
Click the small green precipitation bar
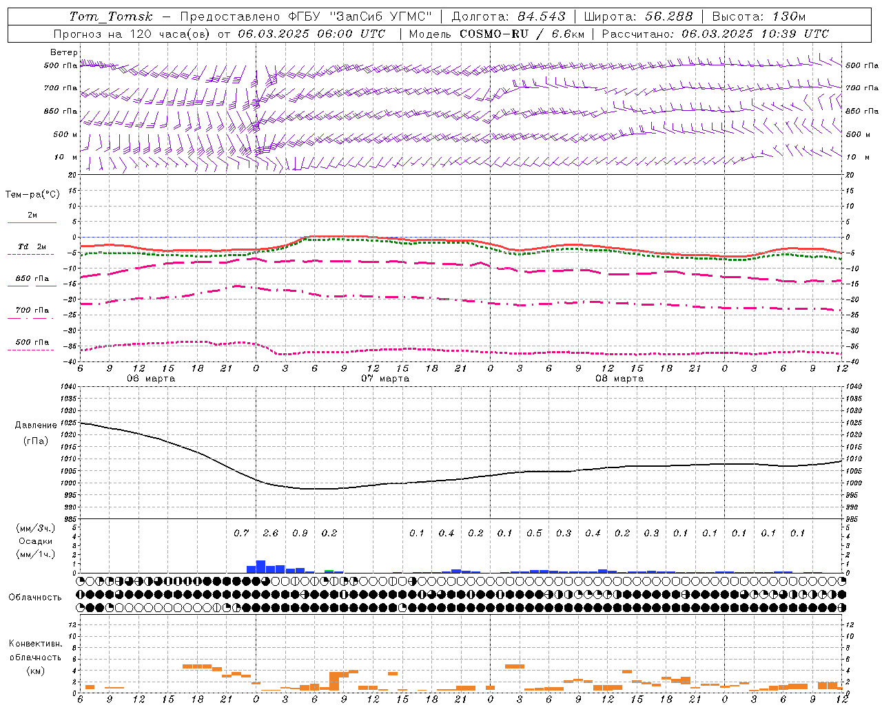coord(329,571)
